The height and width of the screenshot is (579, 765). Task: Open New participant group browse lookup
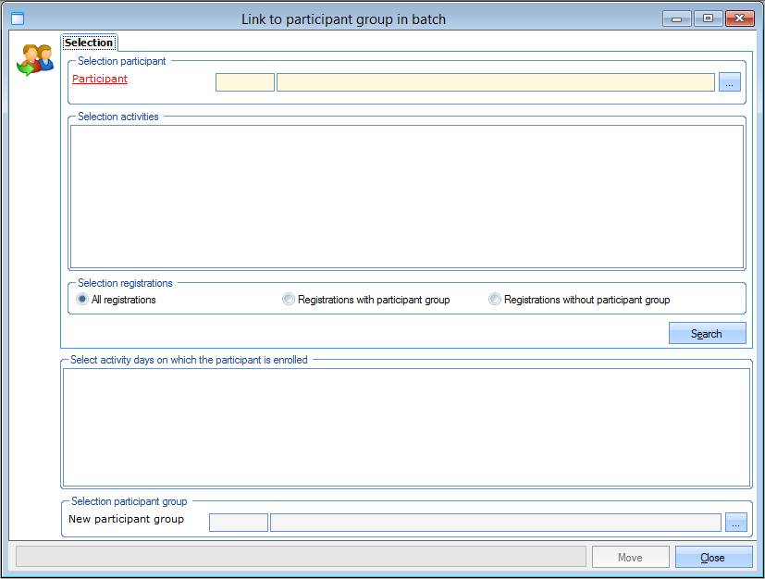(x=735, y=523)
